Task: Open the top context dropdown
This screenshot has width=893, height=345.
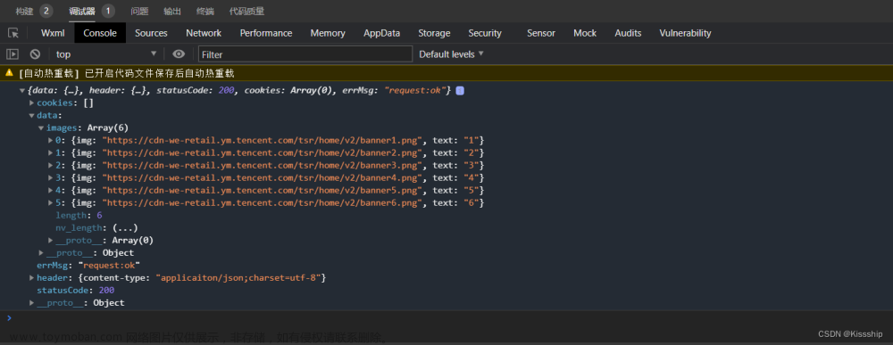Action: tap(106, 54)
